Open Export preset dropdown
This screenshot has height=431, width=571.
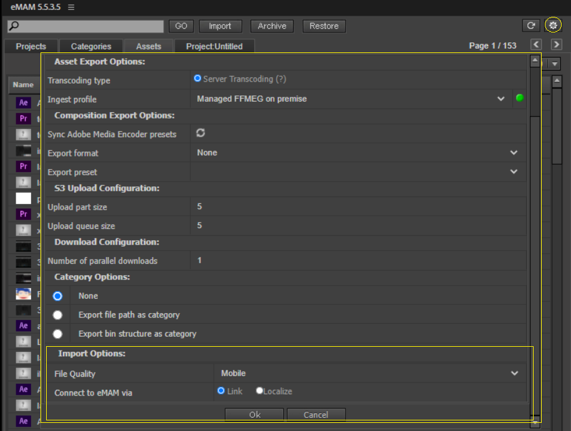(358, 172)
